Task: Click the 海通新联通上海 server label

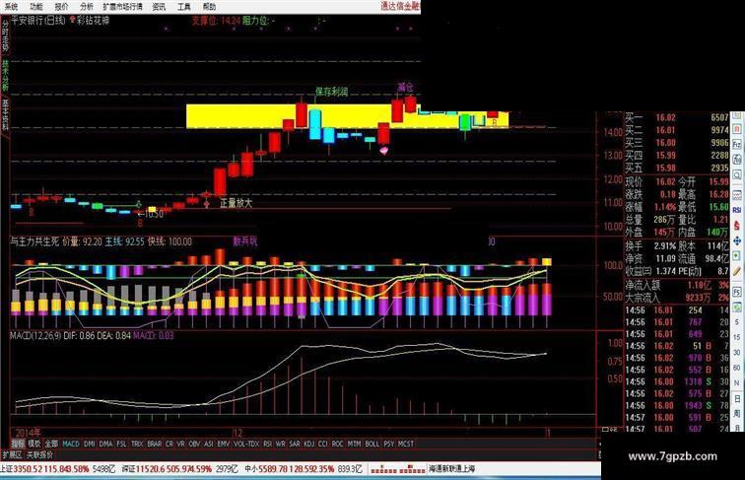Action: pyautogui.click(x=452, y=469)
